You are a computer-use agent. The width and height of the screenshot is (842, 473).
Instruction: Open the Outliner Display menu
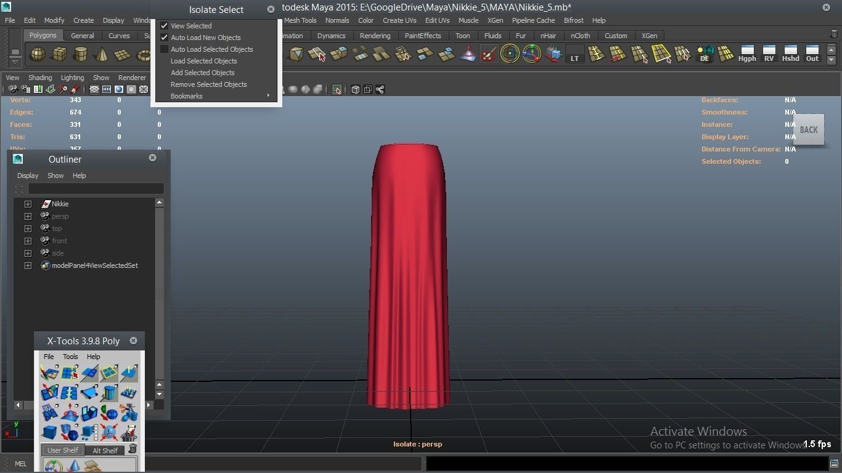(x=28, y=176)
